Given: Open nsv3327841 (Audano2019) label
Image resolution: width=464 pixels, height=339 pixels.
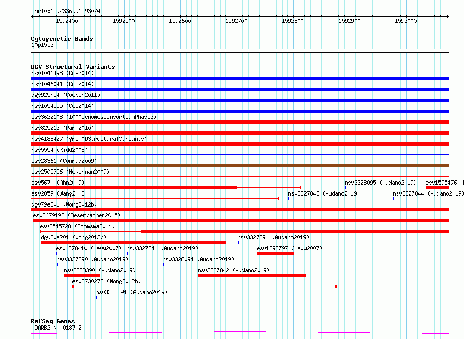Looking at the screenshot, I should 162,248.
